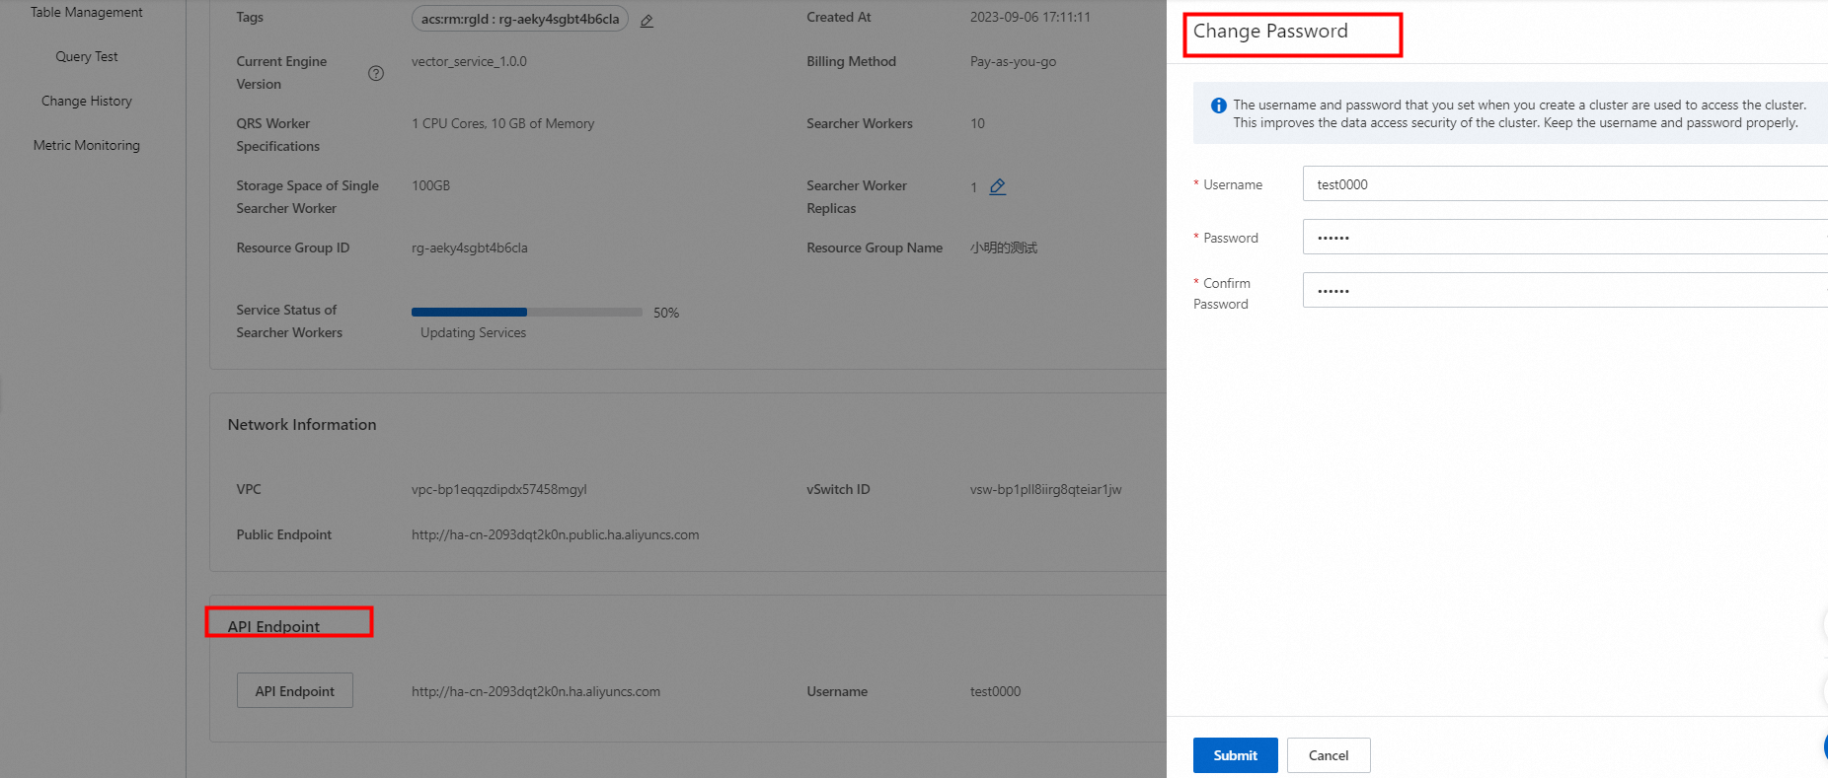Edit Searcher Worker Replicas with the pencil icon
Image resolution: width=1828 pixels, height=778 pixels.
coord(998,186)
